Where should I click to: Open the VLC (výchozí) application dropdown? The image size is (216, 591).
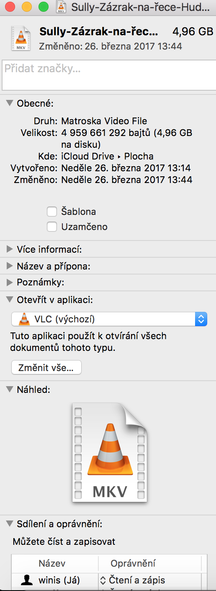[x=109, y=319]
